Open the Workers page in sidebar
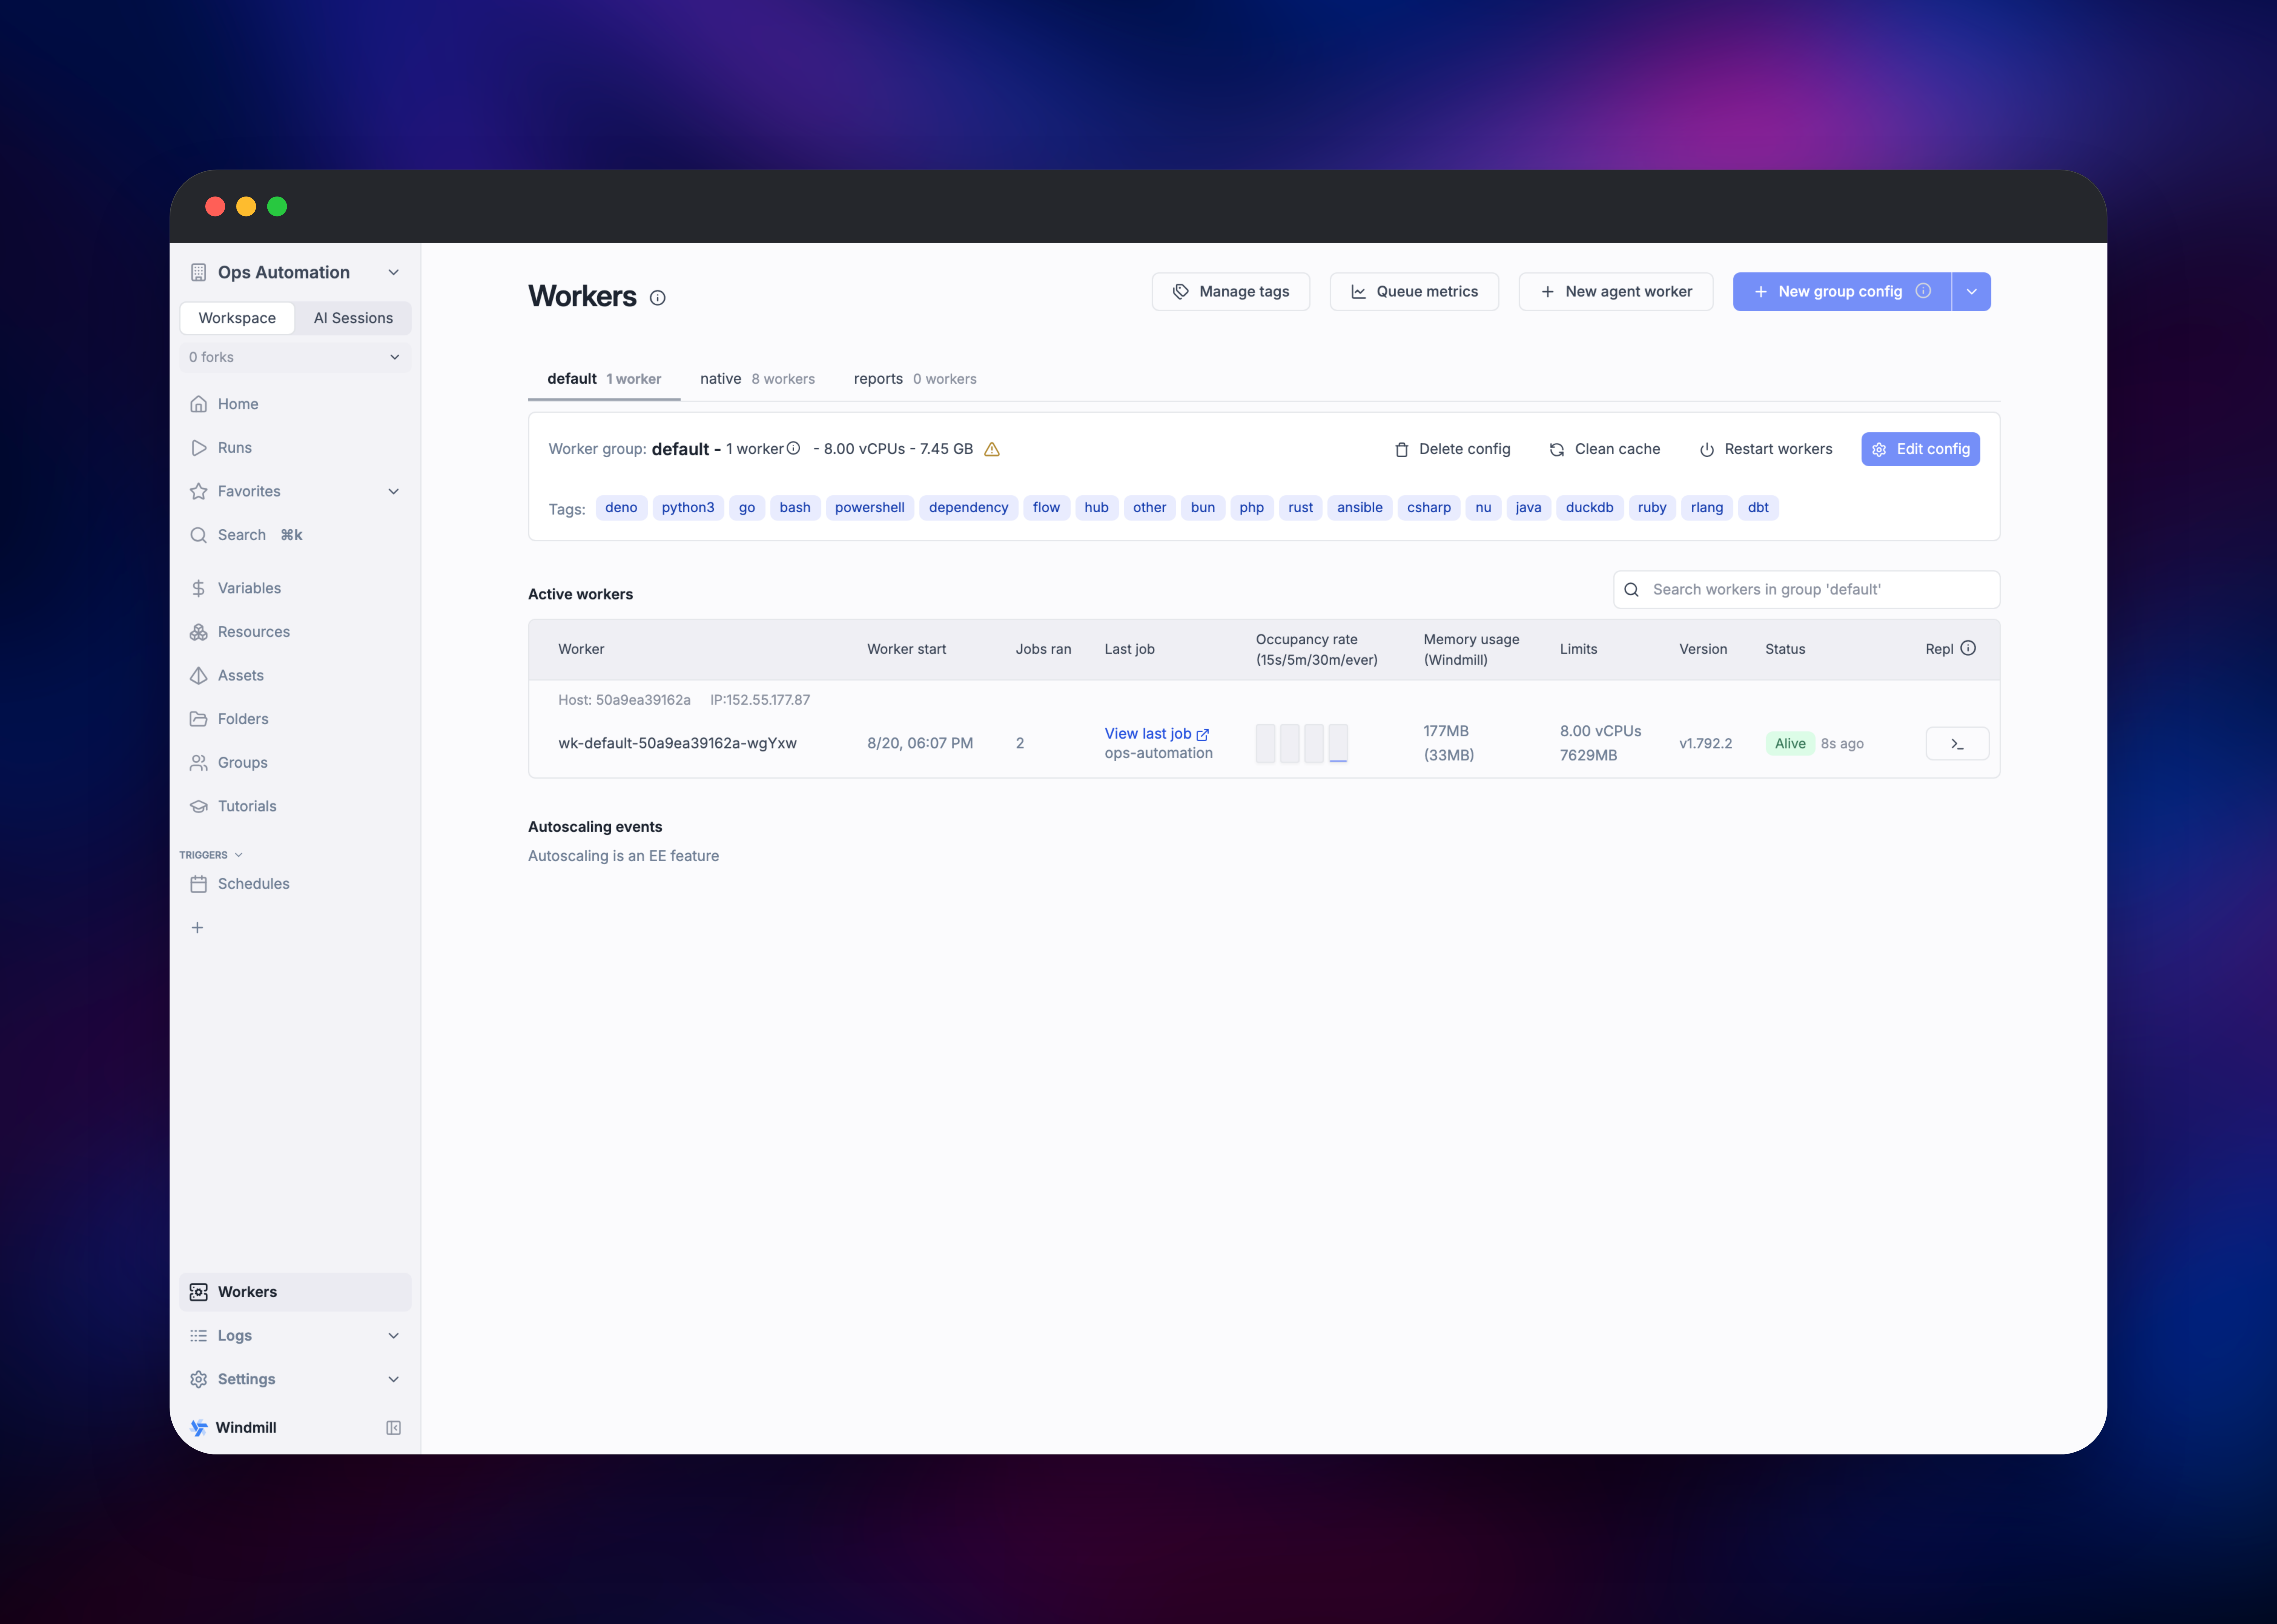2277x1624 pixels. coord(295,1292)
